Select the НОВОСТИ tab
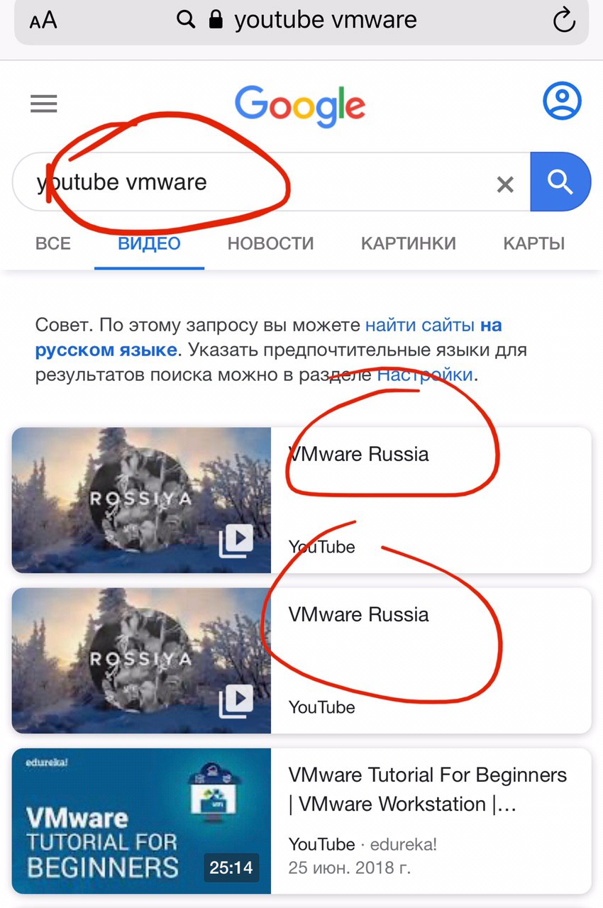This screenshot has width=603, height=908. [270, 244]
